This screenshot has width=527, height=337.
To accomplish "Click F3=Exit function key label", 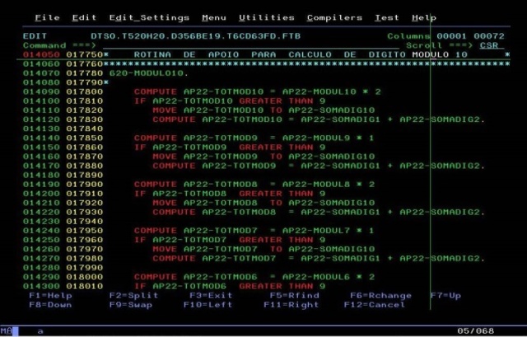I will 211,296.
